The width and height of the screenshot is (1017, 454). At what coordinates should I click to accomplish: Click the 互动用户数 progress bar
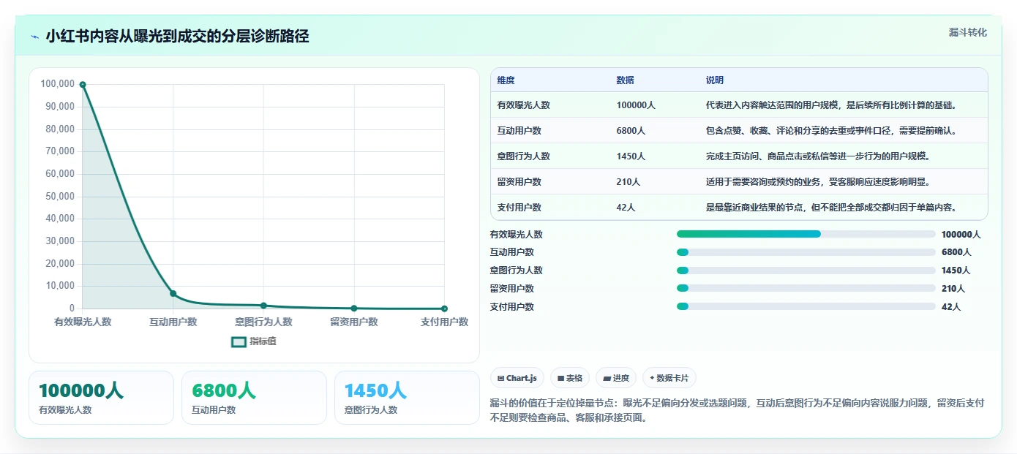806,252
